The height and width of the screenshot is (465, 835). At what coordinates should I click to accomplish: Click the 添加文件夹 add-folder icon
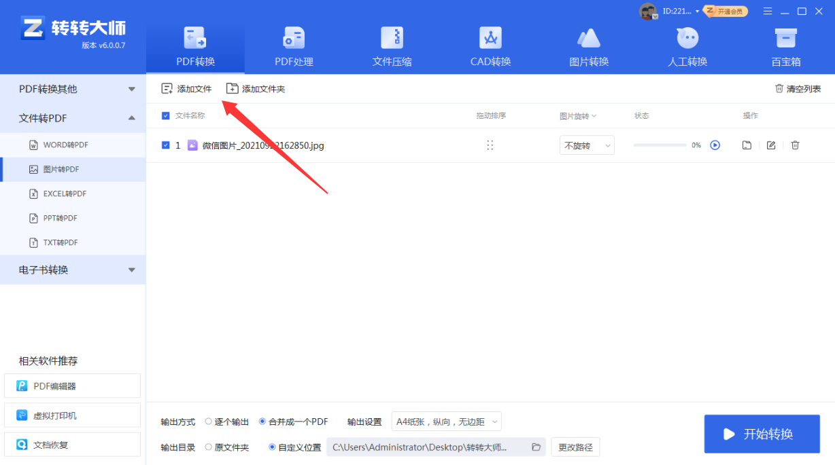click(232, 89)
